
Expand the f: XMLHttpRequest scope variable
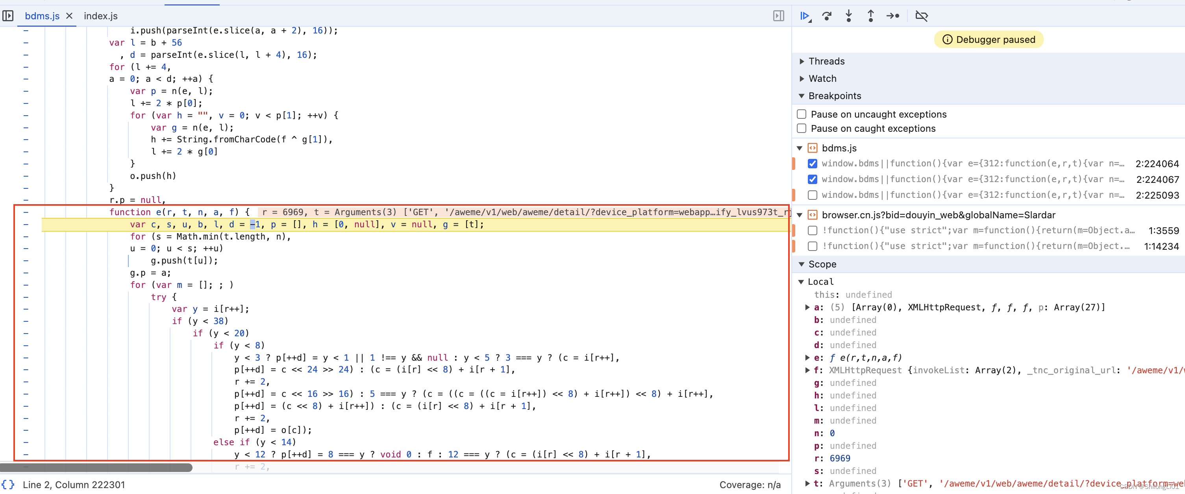807,370
